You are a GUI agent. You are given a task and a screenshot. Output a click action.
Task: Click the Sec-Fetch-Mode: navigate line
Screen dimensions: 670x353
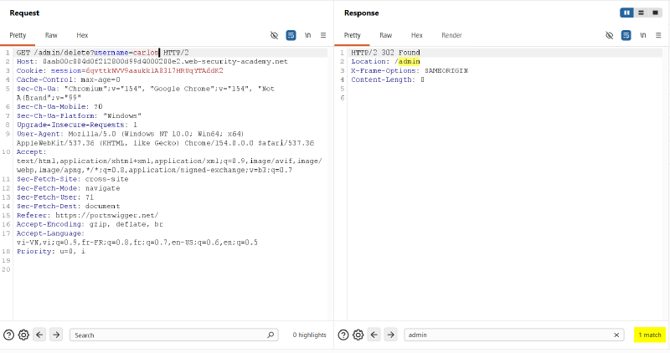(x=69, y=188)
